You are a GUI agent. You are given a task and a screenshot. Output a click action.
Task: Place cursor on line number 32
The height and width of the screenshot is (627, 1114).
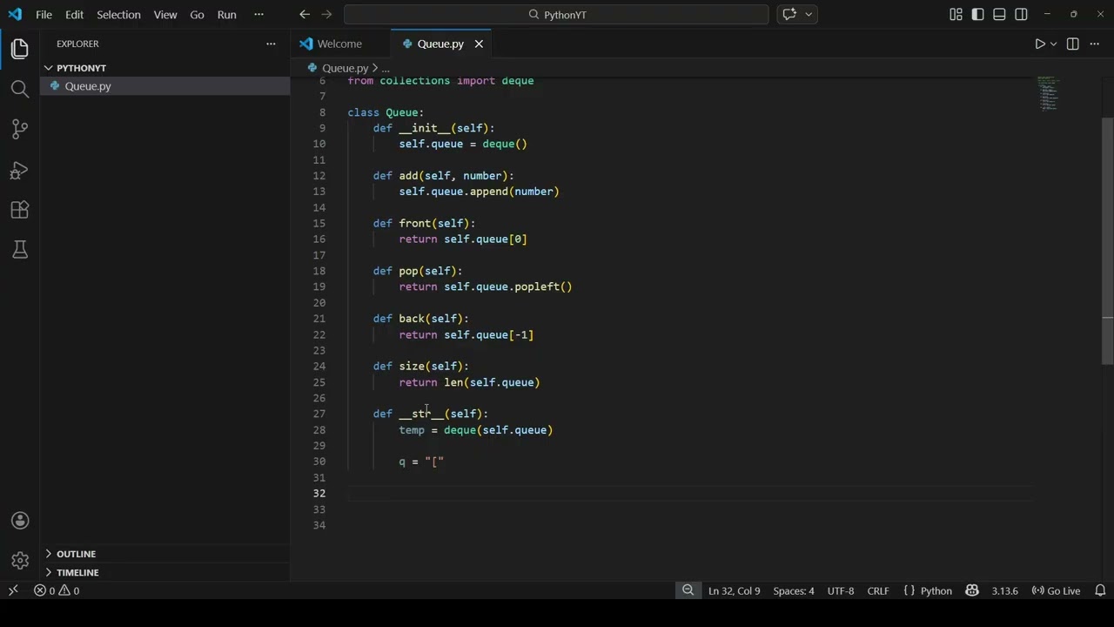pos(319,494)
